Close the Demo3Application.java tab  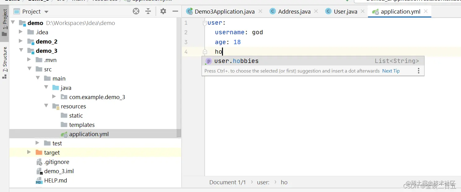[x=260, y=11]
